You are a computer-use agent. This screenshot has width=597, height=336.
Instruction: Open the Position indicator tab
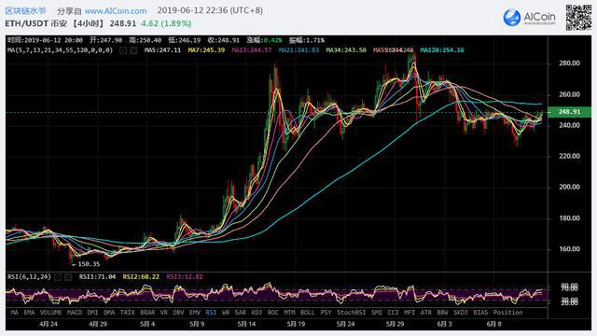[507, 313]
